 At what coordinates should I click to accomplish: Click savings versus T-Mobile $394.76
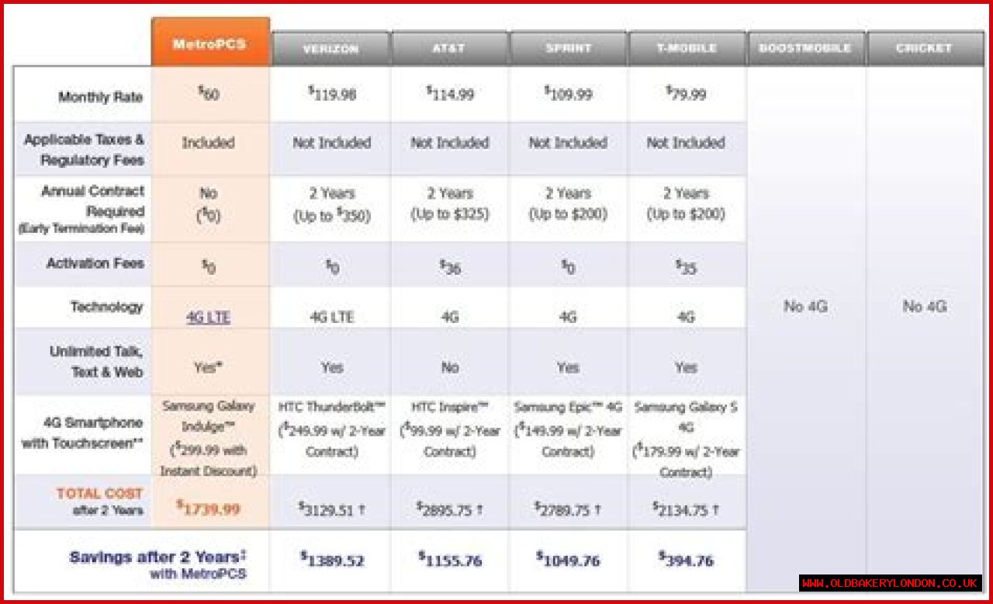coord(686,559)
